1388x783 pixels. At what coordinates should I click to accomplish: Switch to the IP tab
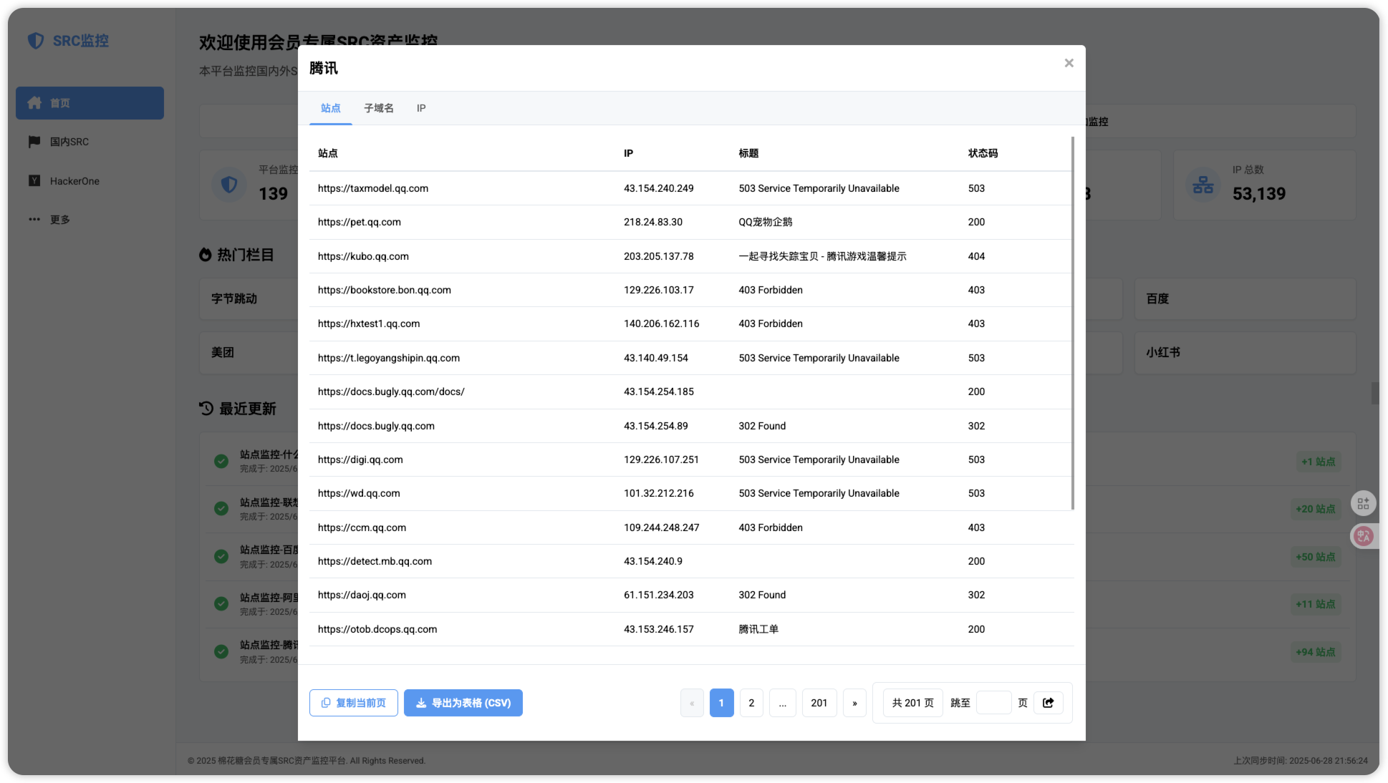421,108
